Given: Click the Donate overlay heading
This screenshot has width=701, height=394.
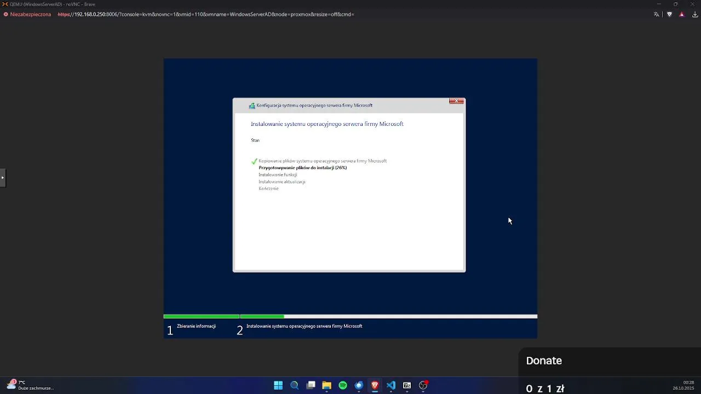Looking at the screenshot, I should click(544, 361).
